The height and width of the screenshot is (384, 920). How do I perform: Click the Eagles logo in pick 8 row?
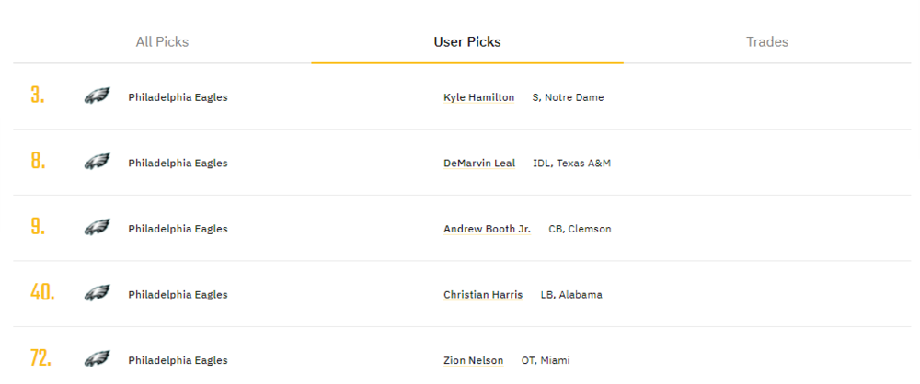pyautogui.click(x=97, y=163)
